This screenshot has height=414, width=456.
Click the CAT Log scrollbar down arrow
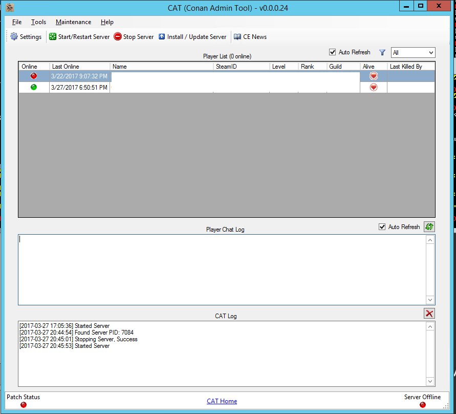(x=430, y=382)
